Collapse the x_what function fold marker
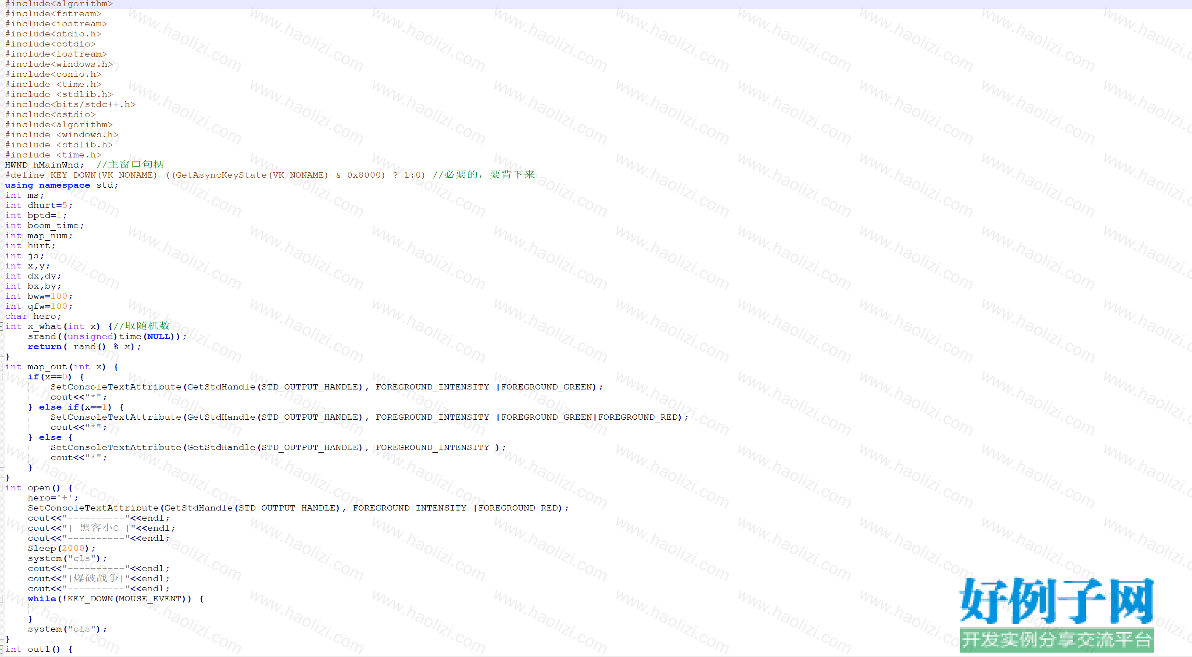This screenshot has width=1192, height=657. click(x=2, y=327)
